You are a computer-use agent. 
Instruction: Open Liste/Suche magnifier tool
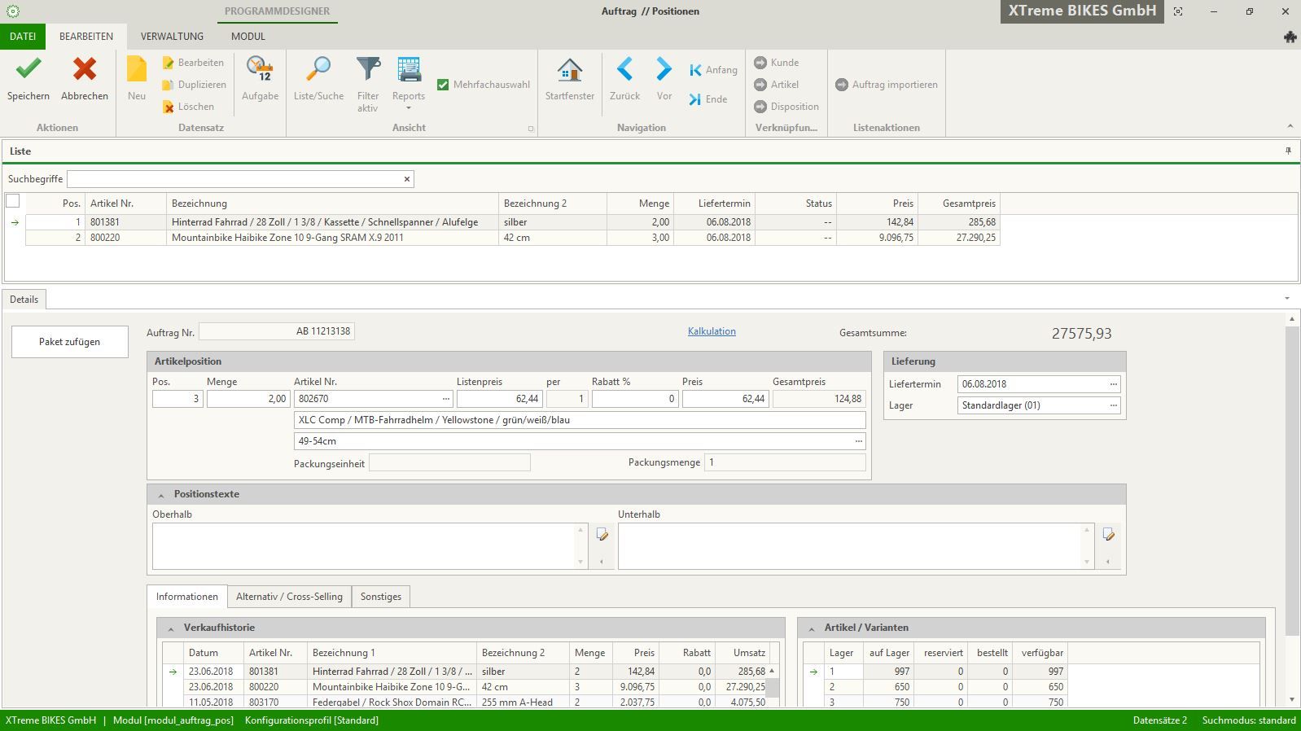pyautogui.click(x=318, y=70)
